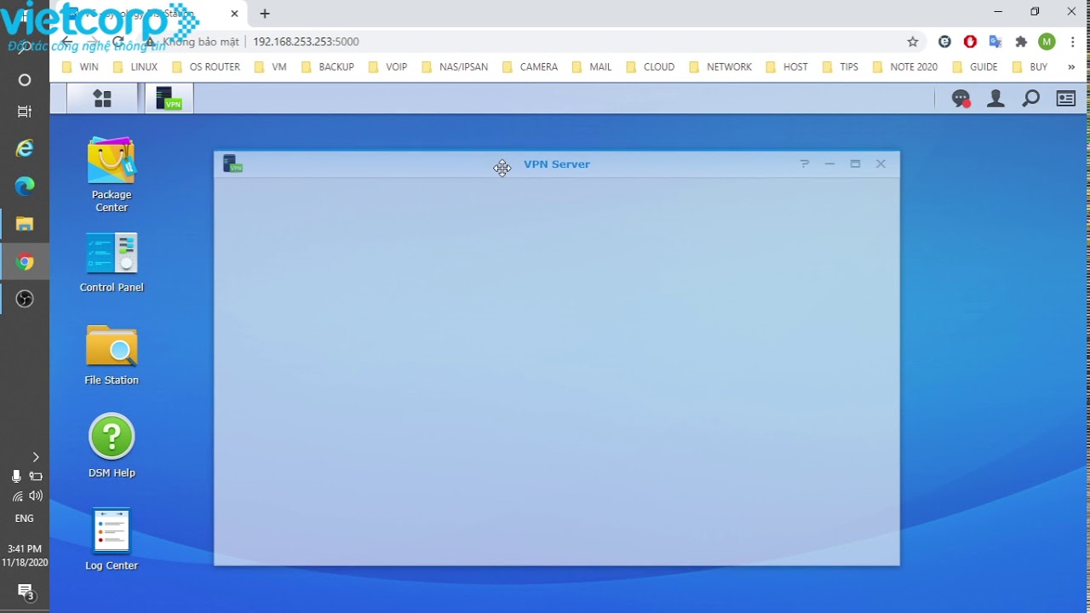Bookmark this page with star icon
Image resolution: width=1090 pixels, height=613 pixels.
913,42
